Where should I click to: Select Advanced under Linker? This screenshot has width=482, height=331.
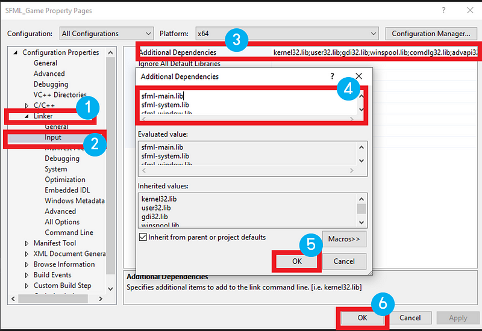[x=60, y=211]
